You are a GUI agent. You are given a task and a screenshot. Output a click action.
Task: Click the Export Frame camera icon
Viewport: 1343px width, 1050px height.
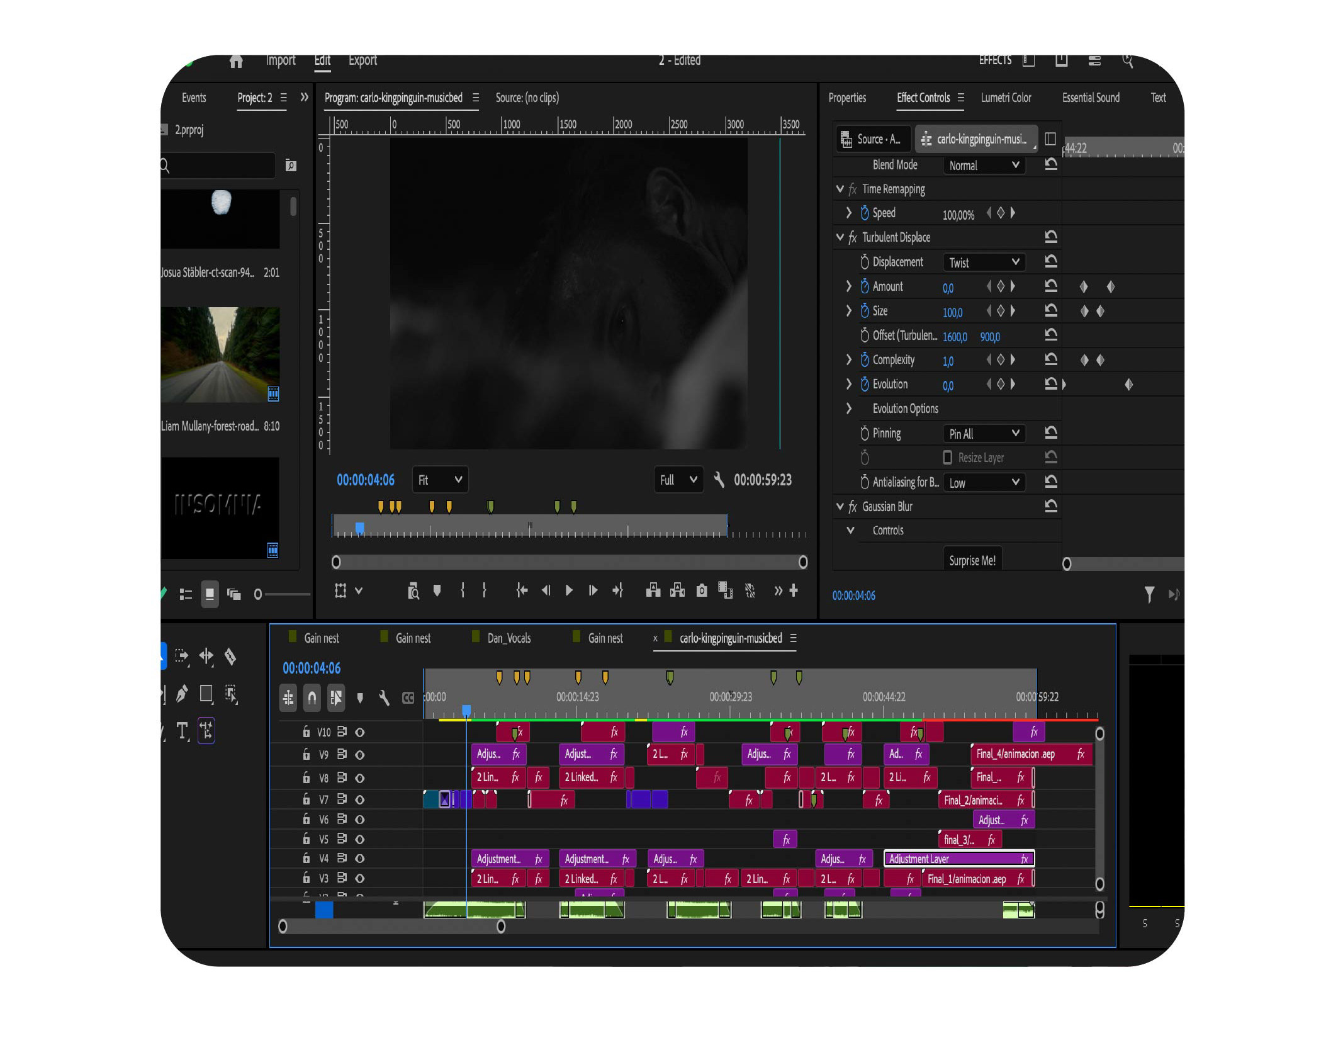click(702, 590)
